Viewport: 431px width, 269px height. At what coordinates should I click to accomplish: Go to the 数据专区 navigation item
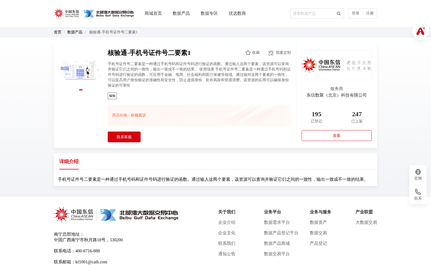(x=209, y=13)
